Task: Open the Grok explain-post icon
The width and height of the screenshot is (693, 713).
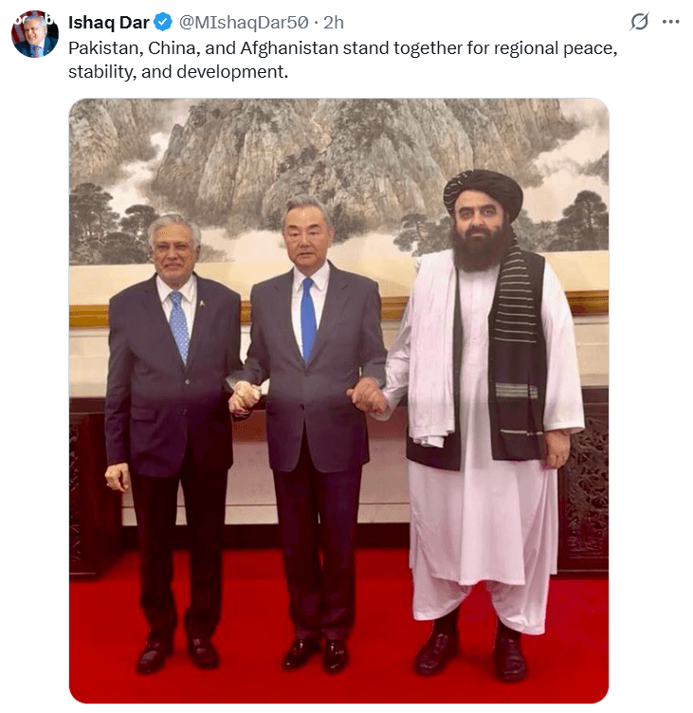Action: pyautogui.click(x=639, y=22)
